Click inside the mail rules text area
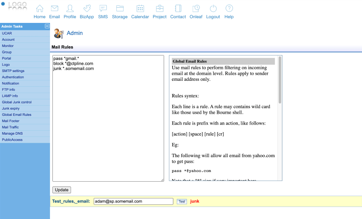362x219 pixels. point(108,121)
